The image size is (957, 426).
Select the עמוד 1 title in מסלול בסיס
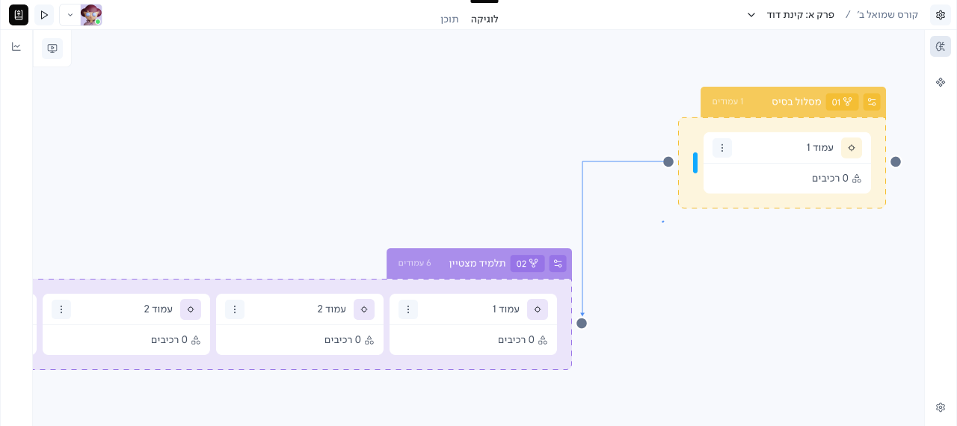click(819, 148)
